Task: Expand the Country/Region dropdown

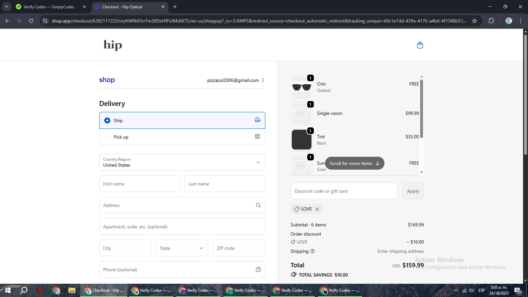Action: click(x=182, y=162)
